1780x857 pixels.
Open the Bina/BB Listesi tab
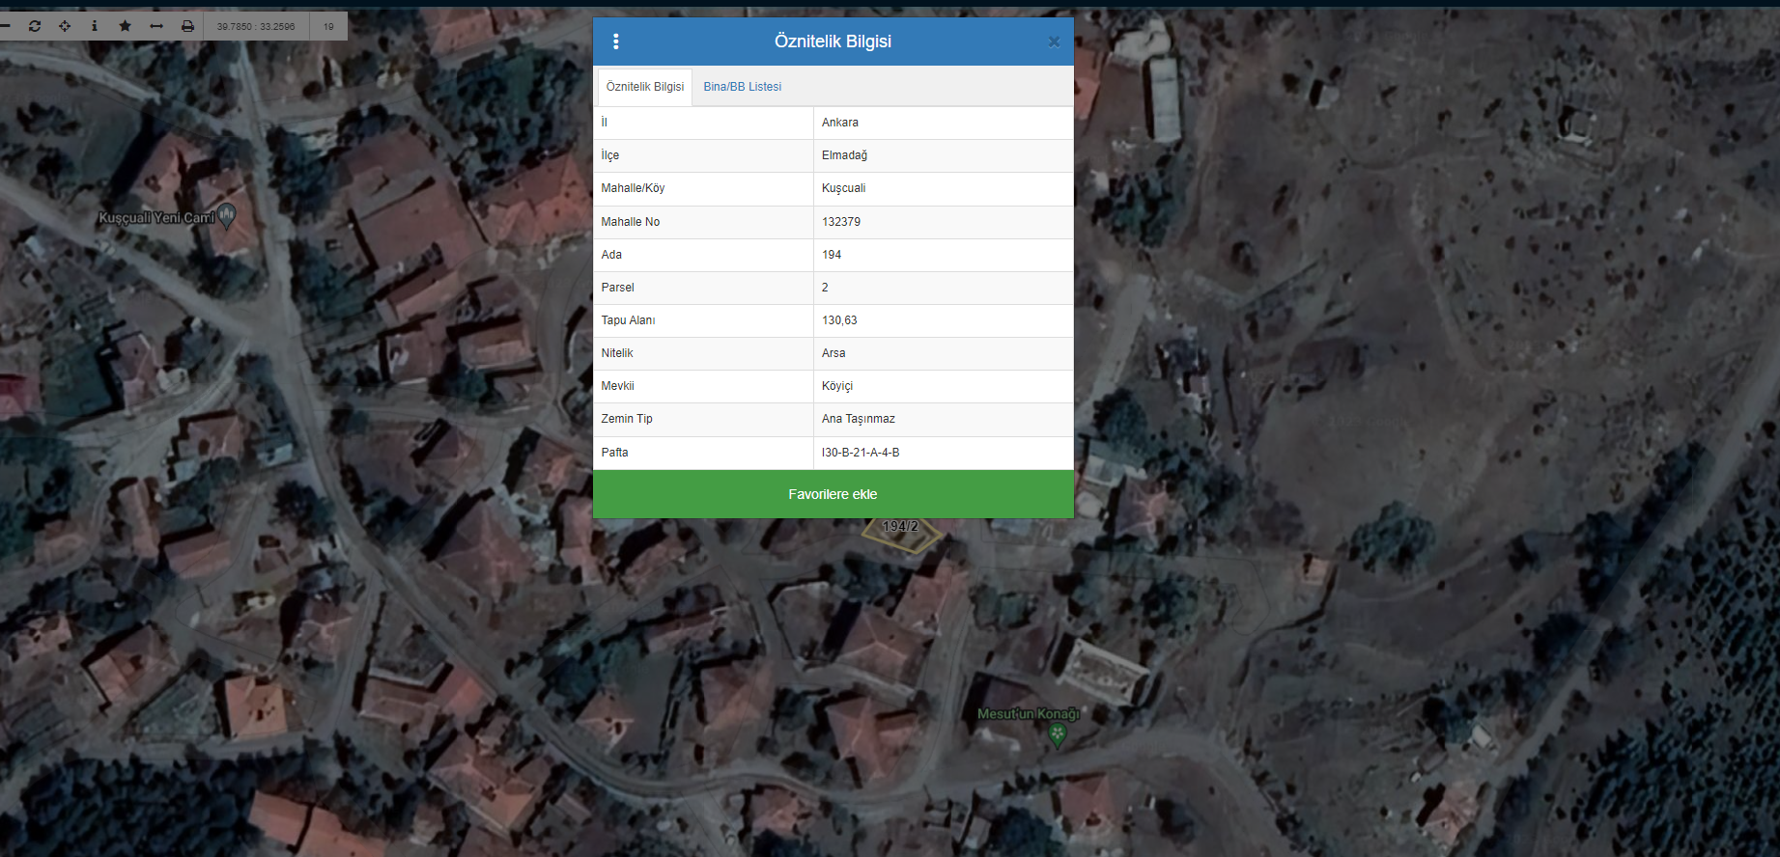(743, 87)
